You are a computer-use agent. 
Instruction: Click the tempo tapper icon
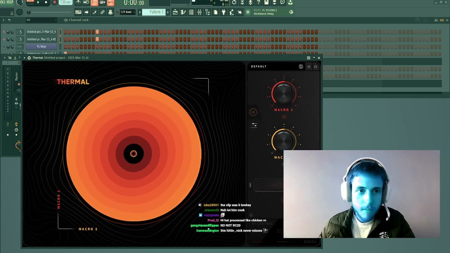coord(232,12)
